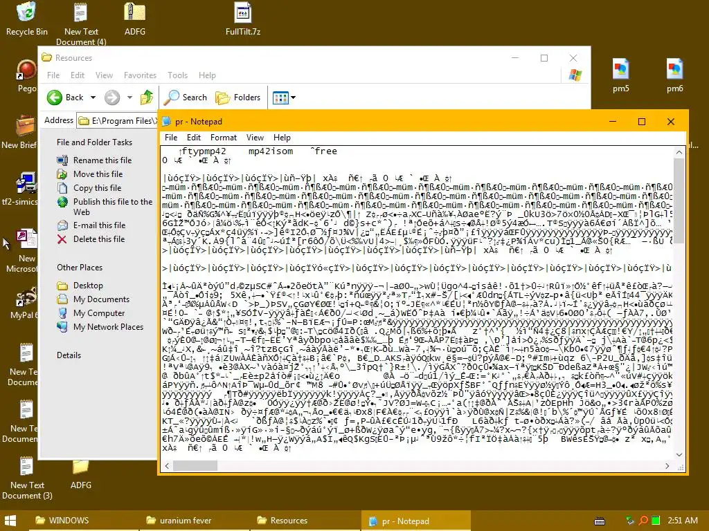Open My Documents under Other Places
This screenshot has height=531, width=709.
pyautogui.click(x=101, y=299)
